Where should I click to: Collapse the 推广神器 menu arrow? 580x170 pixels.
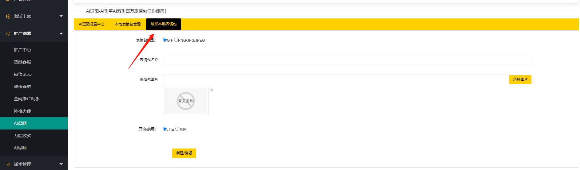tap(61, 33)
